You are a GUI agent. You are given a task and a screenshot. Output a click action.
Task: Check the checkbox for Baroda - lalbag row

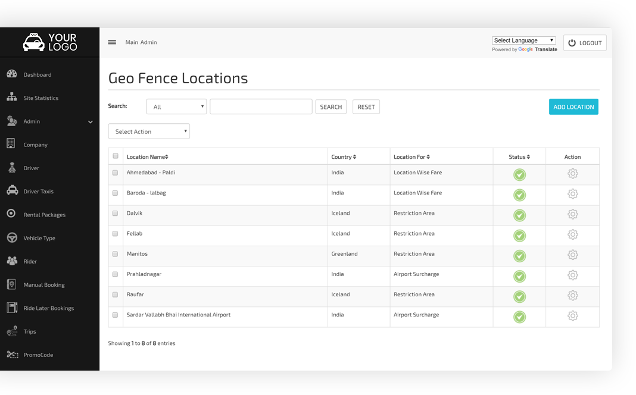pyautogui.click(x=115, y=194)
